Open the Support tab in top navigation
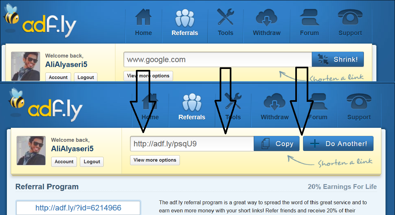Screen dimensions: 395x215 coord(350,22)
